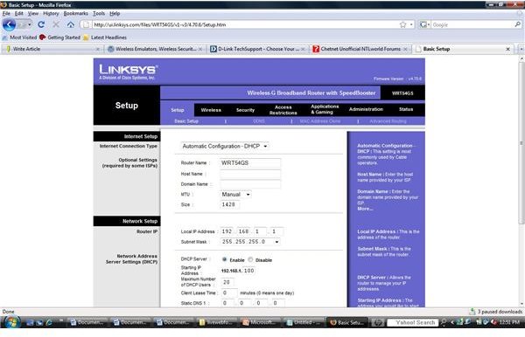Open the File menu
The width and height of the screenshot is (525, 337).
(6, 13)
